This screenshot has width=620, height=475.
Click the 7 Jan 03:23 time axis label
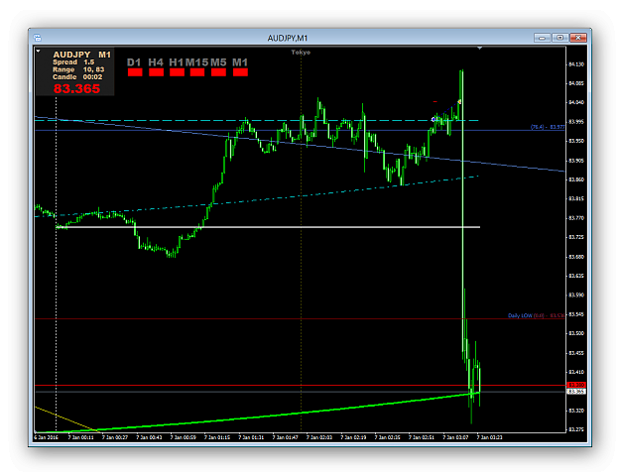pyautogui.click(x=489, y=437)
